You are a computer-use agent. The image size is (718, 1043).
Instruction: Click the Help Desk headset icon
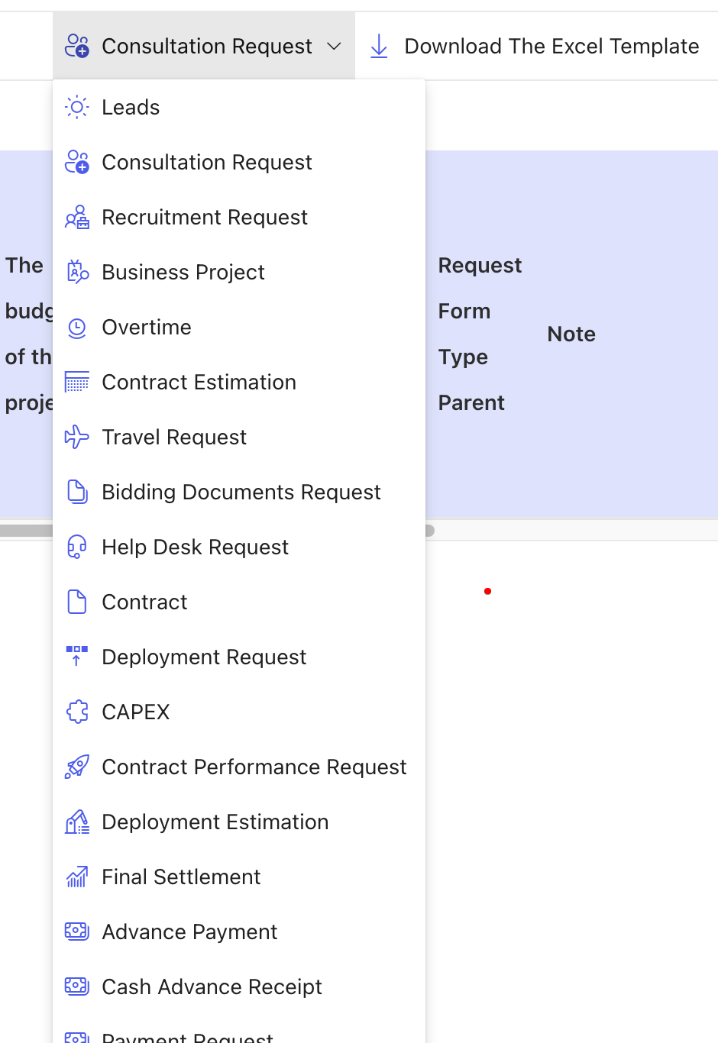(77, 547)
